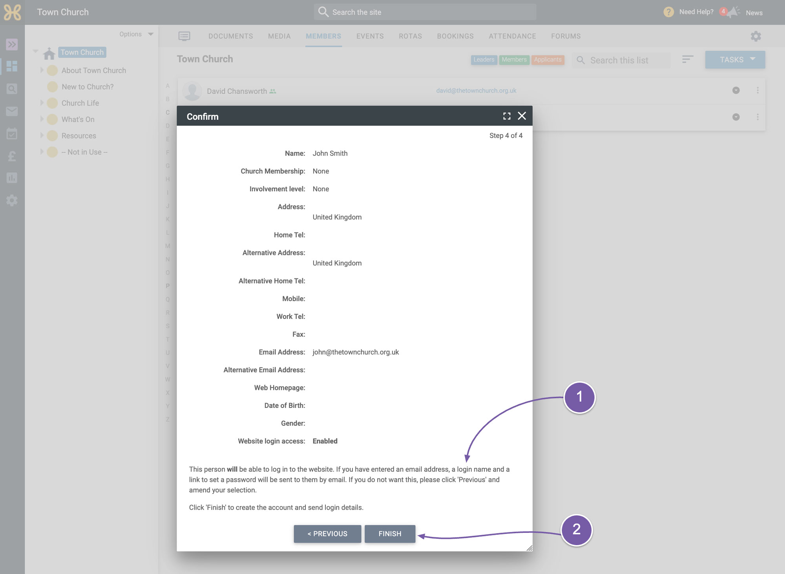Image resolution: width=785 pixels, height=574 pixels.
Task: Click the Finish button
Action: [x=390, y=534]
